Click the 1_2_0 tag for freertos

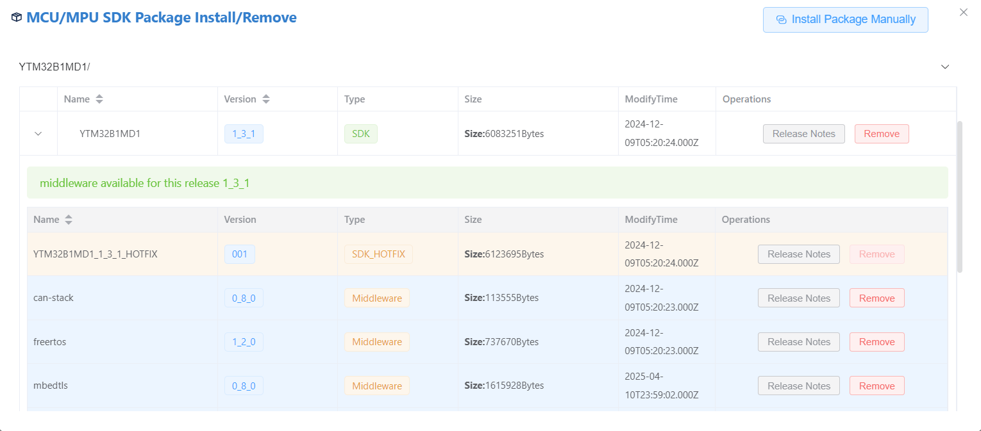click(x=244, y=342)
